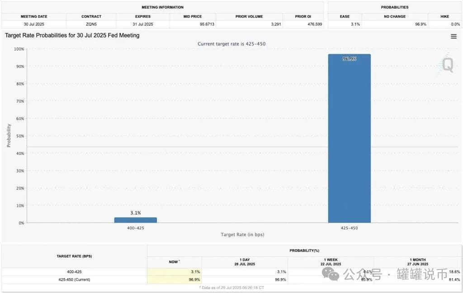463x293 pixels.
Task: Select the 1 DAY 28 JUL 2025 column
Action: pyautogui.click(x=245, y=262)
